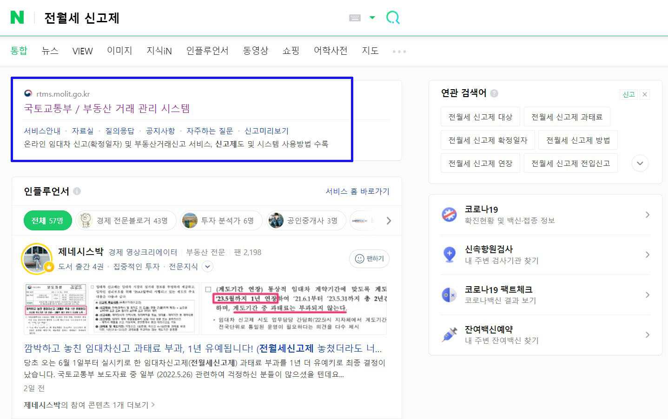Open the 쇼핑 tab
668x419 pixels.
click(x=291, y=51)
